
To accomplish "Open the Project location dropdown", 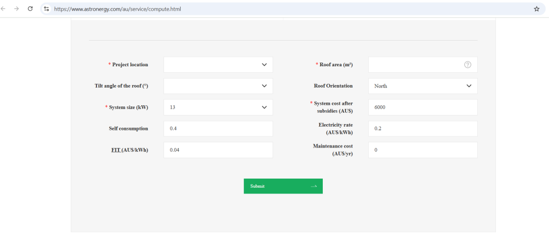I will pyautogui.click(x=218, y=65).
